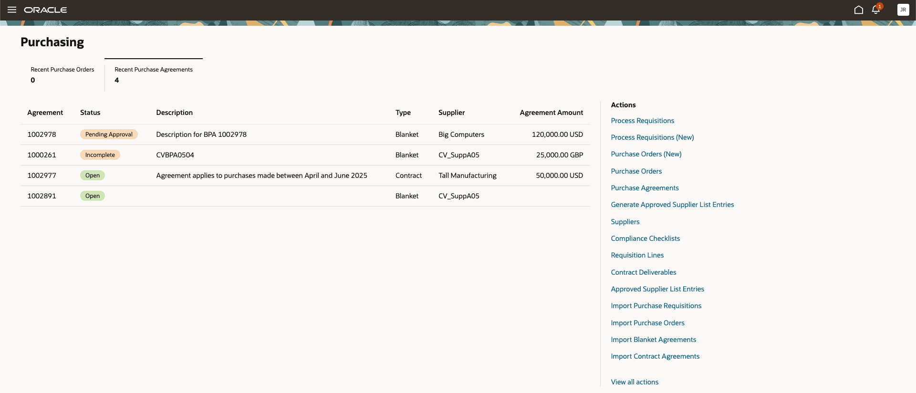This screenshot has height=393, width=916.
Task: Click Import Purchase Requisitions
Action: (656, 306)
